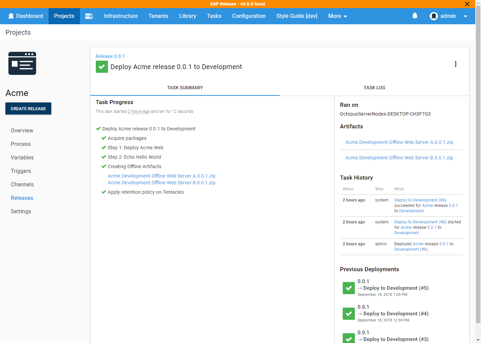Go to the Dashboard
The width and height of the screenshot is (481, 343).
(x=26, y=16)
